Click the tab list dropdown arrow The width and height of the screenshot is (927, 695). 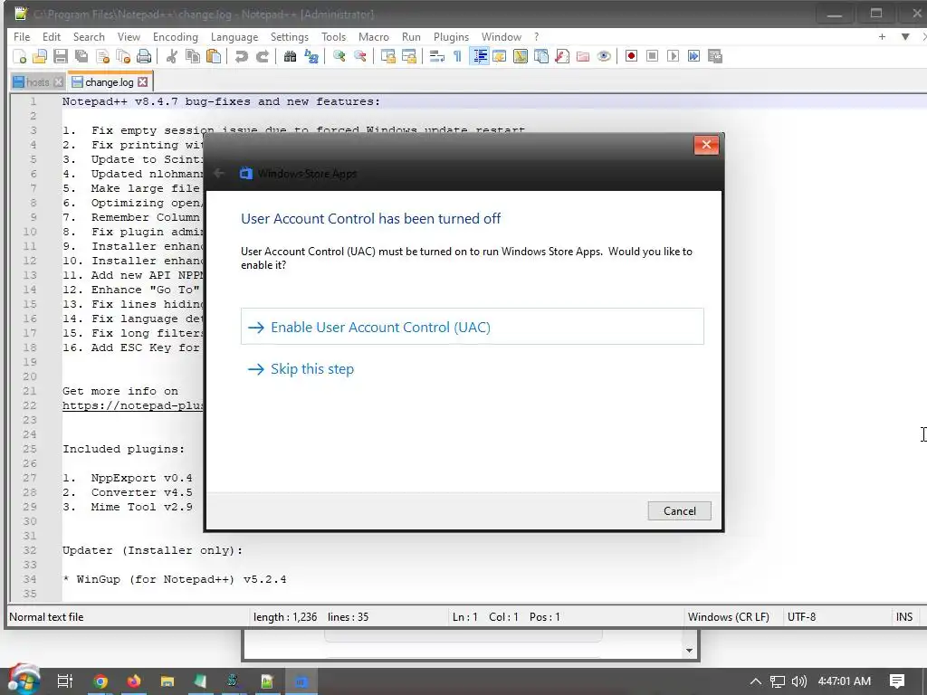[905, 36]
